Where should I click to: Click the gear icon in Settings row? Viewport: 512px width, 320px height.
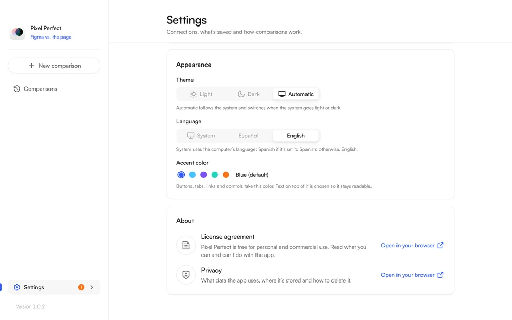coord(17,287)
